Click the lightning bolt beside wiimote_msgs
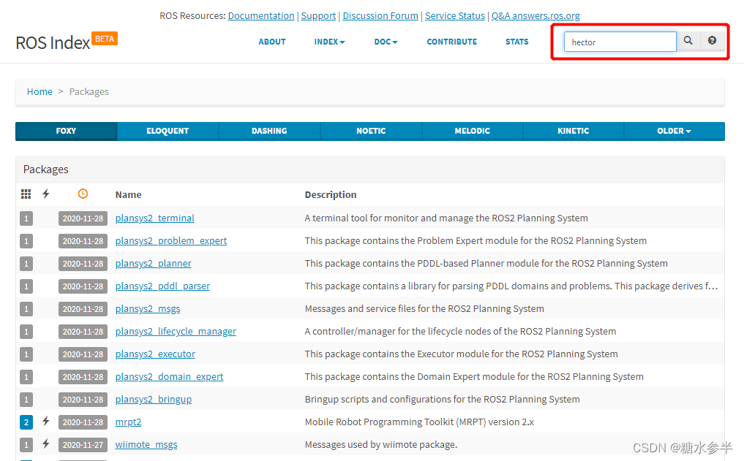Image resolution: width=744 pixels, height=461 pixels. [46, 444]
